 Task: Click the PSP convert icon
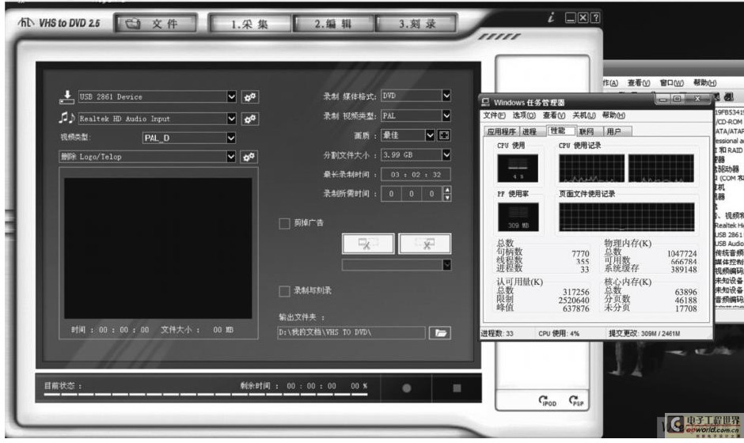(576, 401)
